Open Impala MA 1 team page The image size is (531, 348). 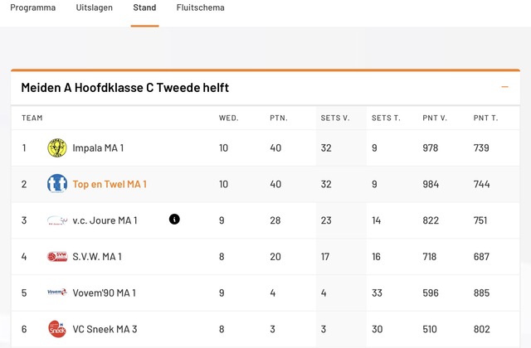point(98,148)
